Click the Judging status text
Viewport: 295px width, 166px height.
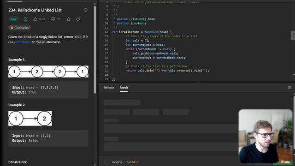[x=118, y=162]
